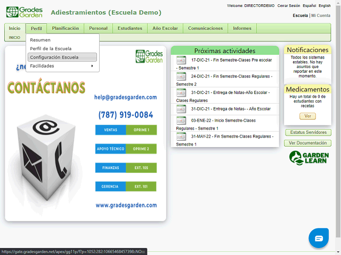Click the APOYO TÉCNICO label

click(x=110, y=149)
